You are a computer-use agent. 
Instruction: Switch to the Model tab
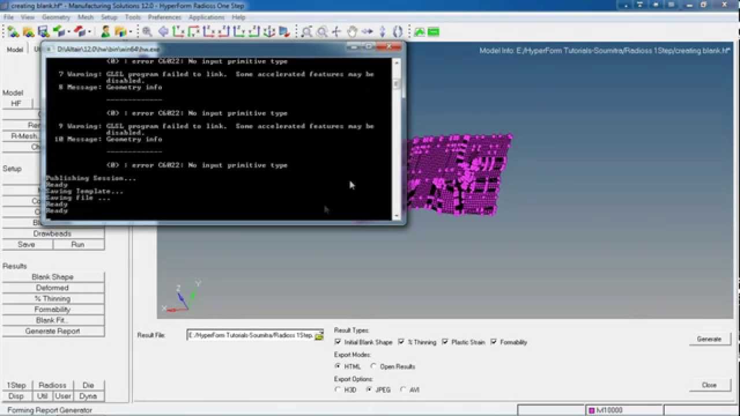[x=15, y=50]
